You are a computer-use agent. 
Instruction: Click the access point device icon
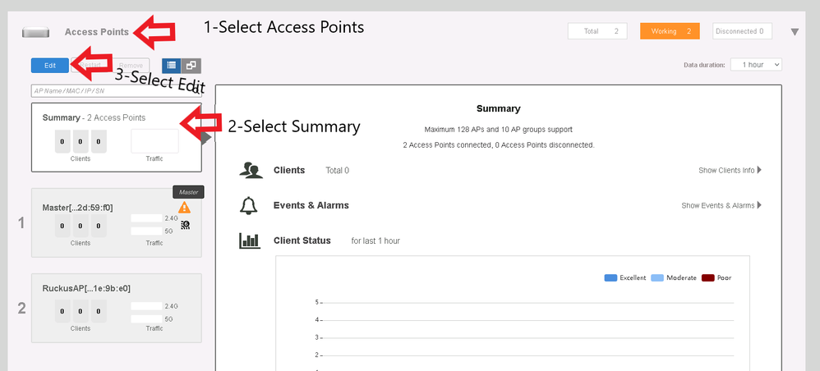[36, 32]
